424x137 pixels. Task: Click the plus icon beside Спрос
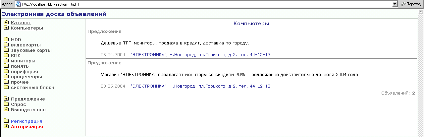pos(6,104)
